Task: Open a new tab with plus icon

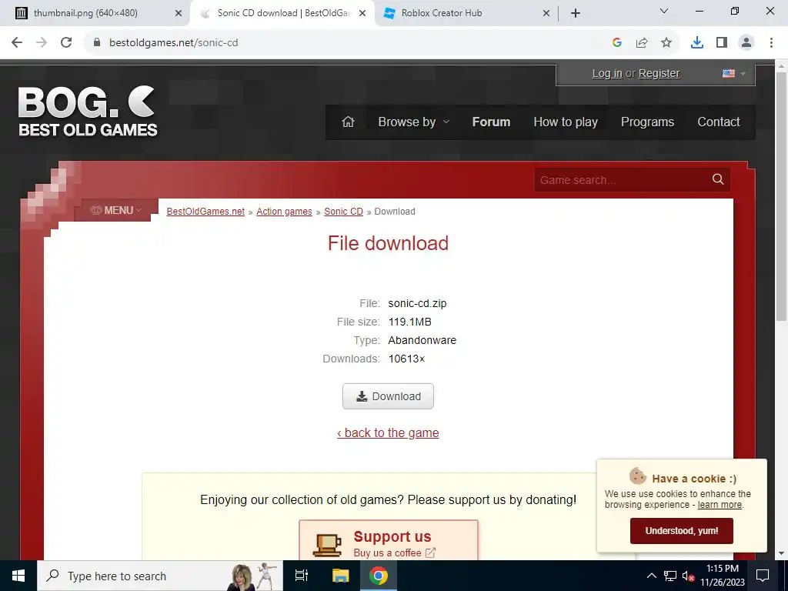Action: 576,13
